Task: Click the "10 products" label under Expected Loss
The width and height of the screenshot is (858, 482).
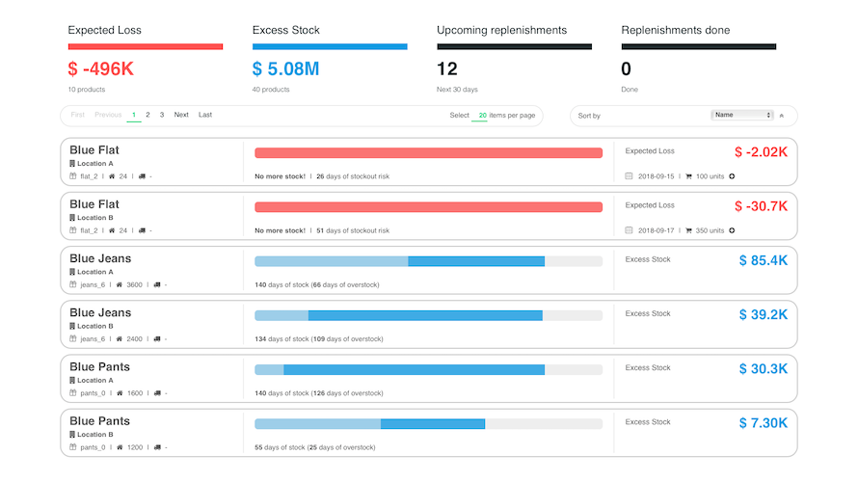Action: (x=87, y=90)
